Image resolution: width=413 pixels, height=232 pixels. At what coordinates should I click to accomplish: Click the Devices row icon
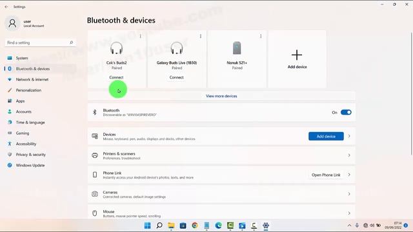click(x=95, y=136)
